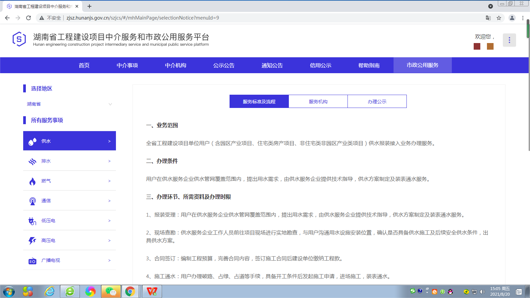Expand the 湖南省 region dropdown

click(110, 104)
